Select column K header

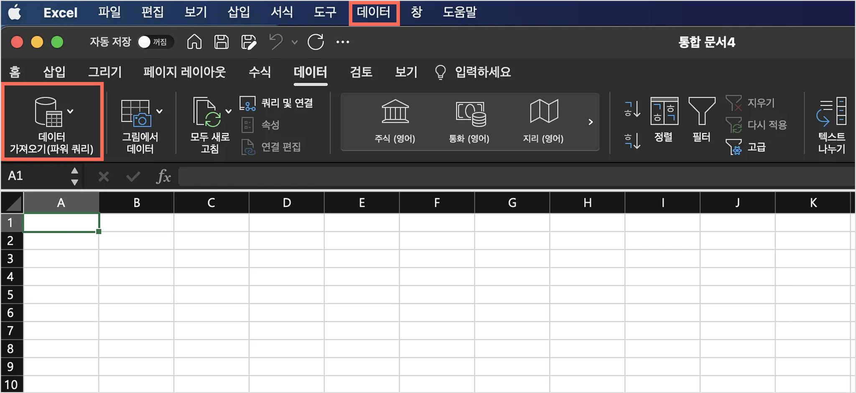pos(813,203)
